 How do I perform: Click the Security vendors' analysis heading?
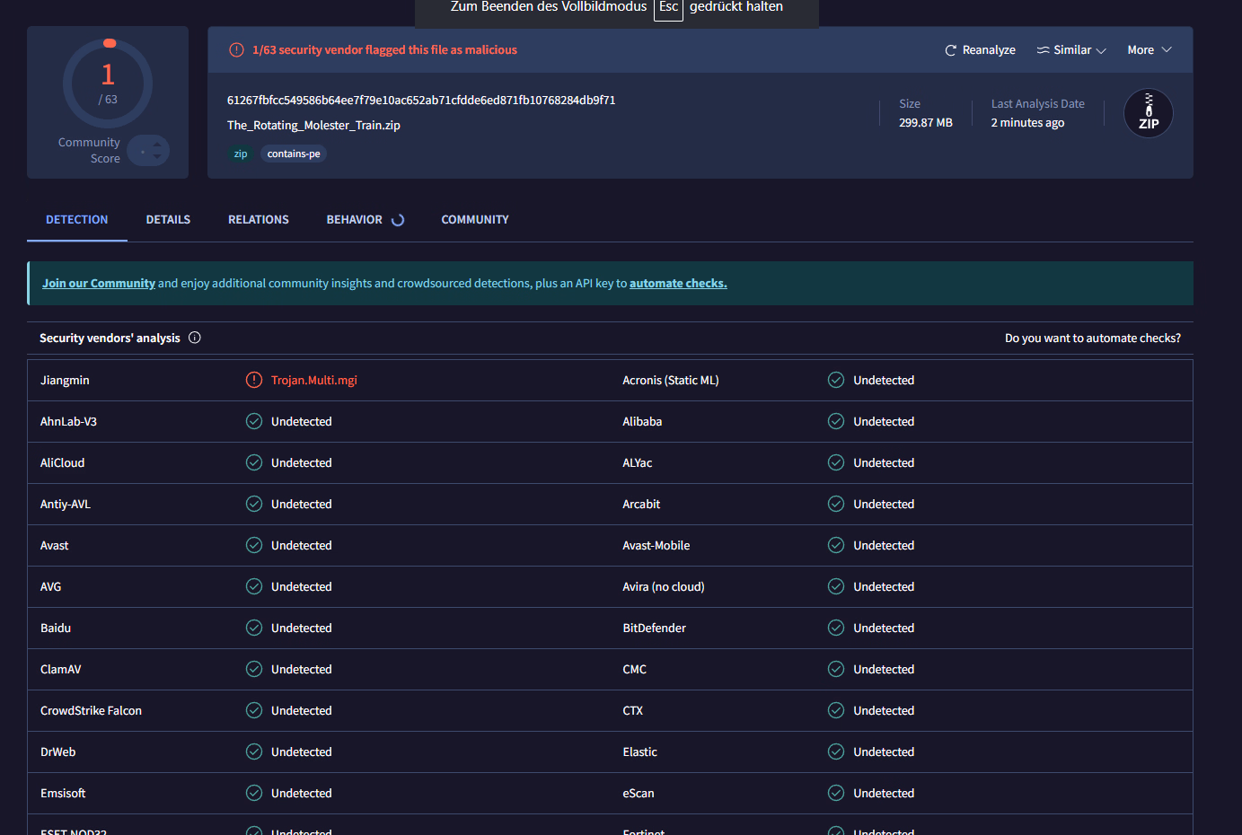tap(110, 338)
